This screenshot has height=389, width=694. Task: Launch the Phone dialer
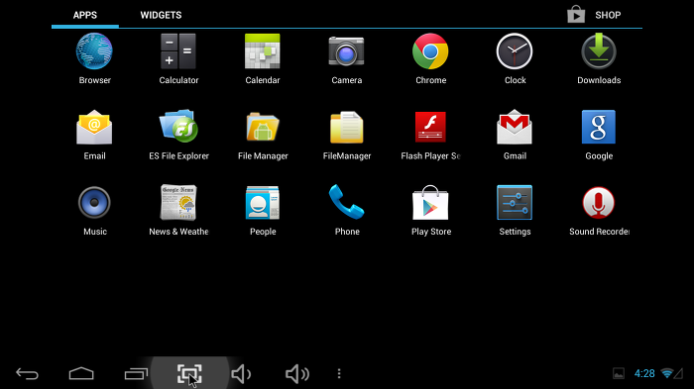click(347, 203)
